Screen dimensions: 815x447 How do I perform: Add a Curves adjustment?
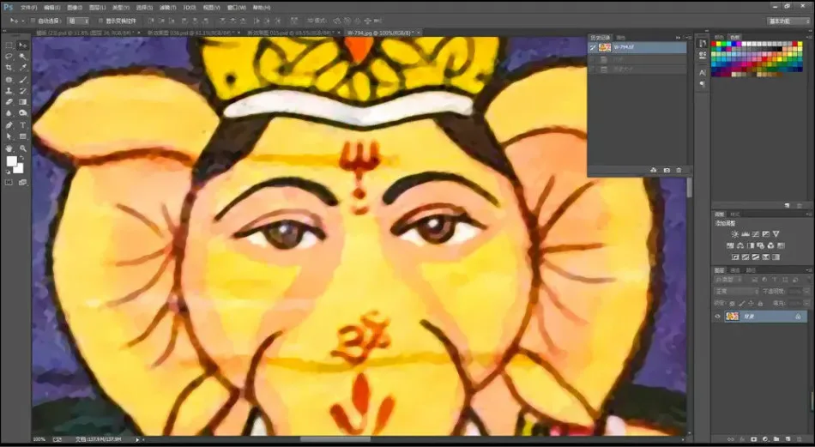(x=756, y=234)
